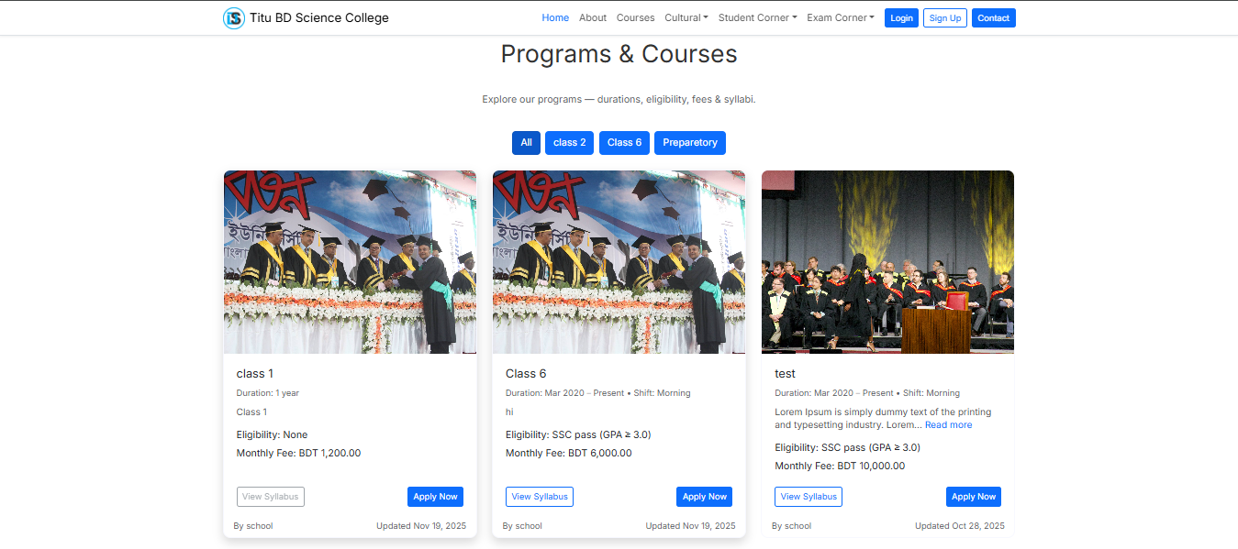The image size is (1238, 549).
Task: Click the 'Class 6' card title
Action: pos(526,374)
